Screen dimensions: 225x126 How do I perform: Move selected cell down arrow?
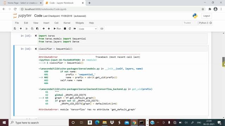coord(49,29)
